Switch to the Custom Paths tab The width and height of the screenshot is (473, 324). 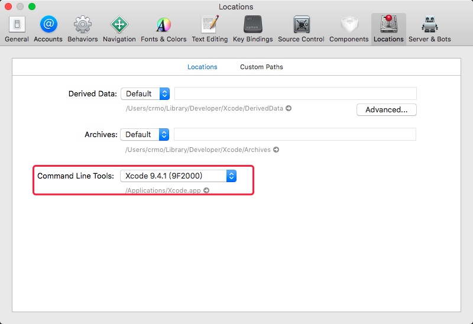coord(261,67)
